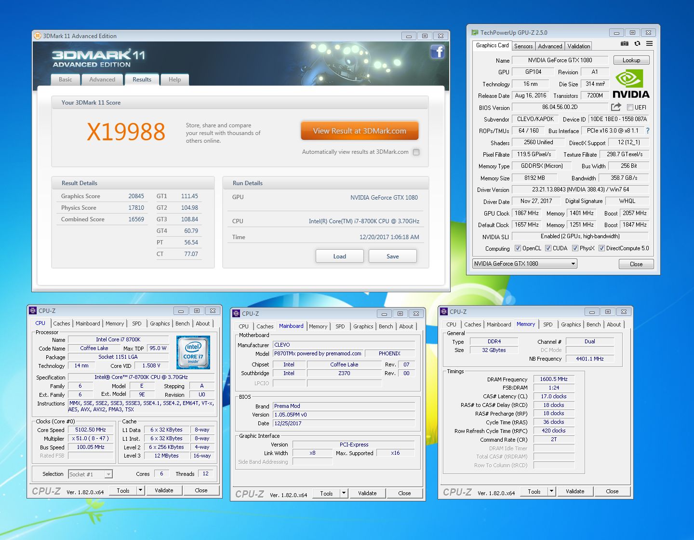
Task: Click the Lookup button in GPU-Z
Action: [631, 60]
